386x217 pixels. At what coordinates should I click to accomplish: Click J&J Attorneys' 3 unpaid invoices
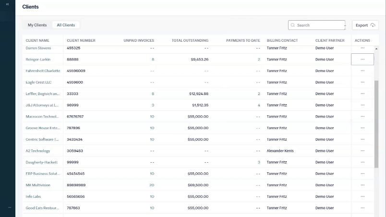coord(153,105)
